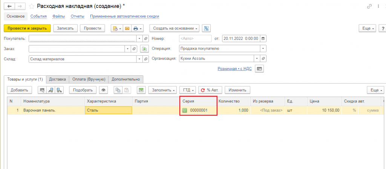This screenshot has width=386, height=169.
Task: Open related documents structure icon
Action: pos(206,28)
